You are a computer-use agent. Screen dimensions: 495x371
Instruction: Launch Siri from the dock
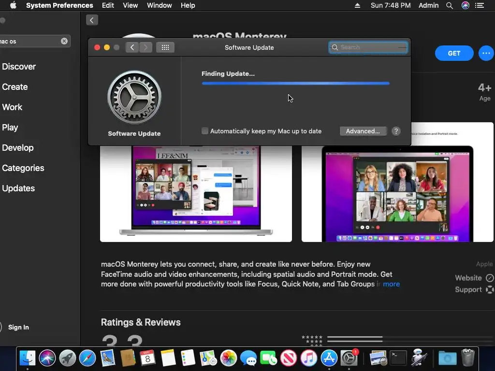[47, 358]
